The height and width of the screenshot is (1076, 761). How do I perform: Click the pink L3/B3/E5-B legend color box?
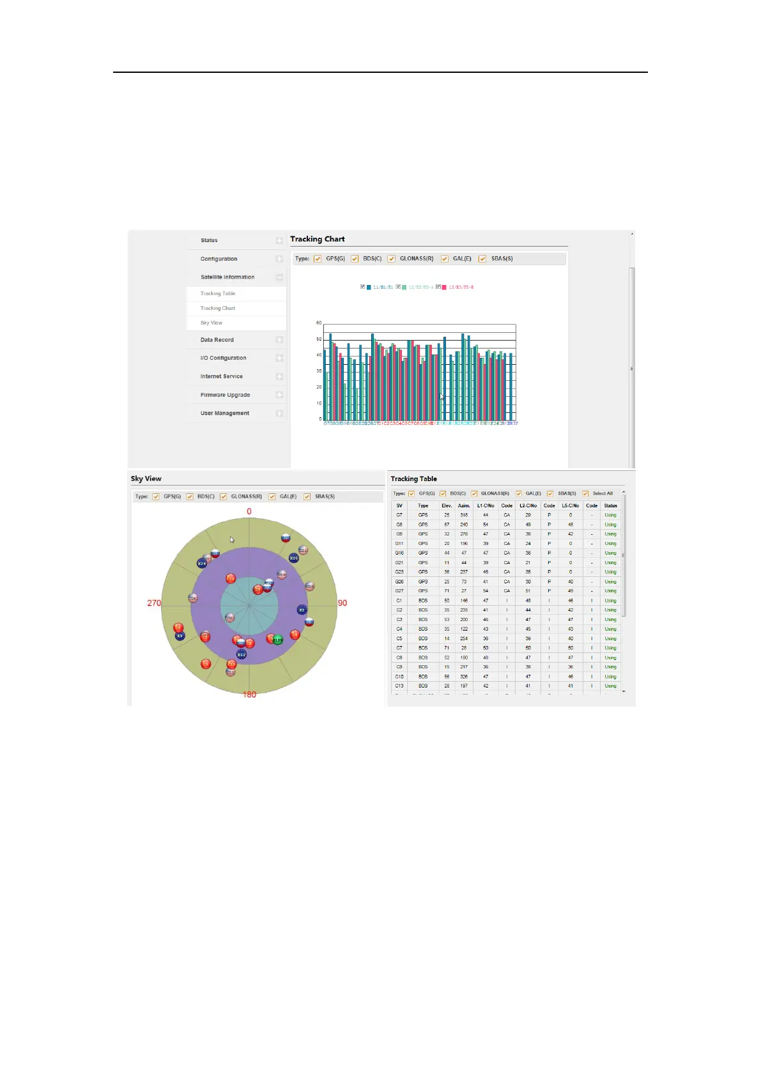tap(444, 287)
